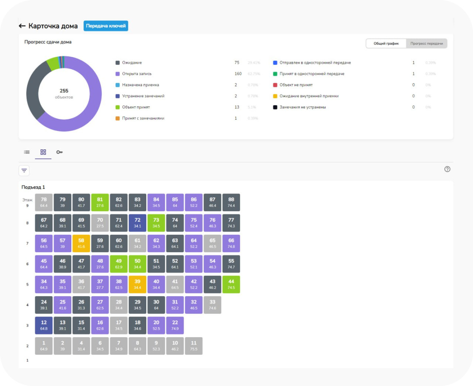The height and width of the screenshot is (386, 473).
Task: Open apartment 72 dark blue tile
Action: [x=137, y=223]
